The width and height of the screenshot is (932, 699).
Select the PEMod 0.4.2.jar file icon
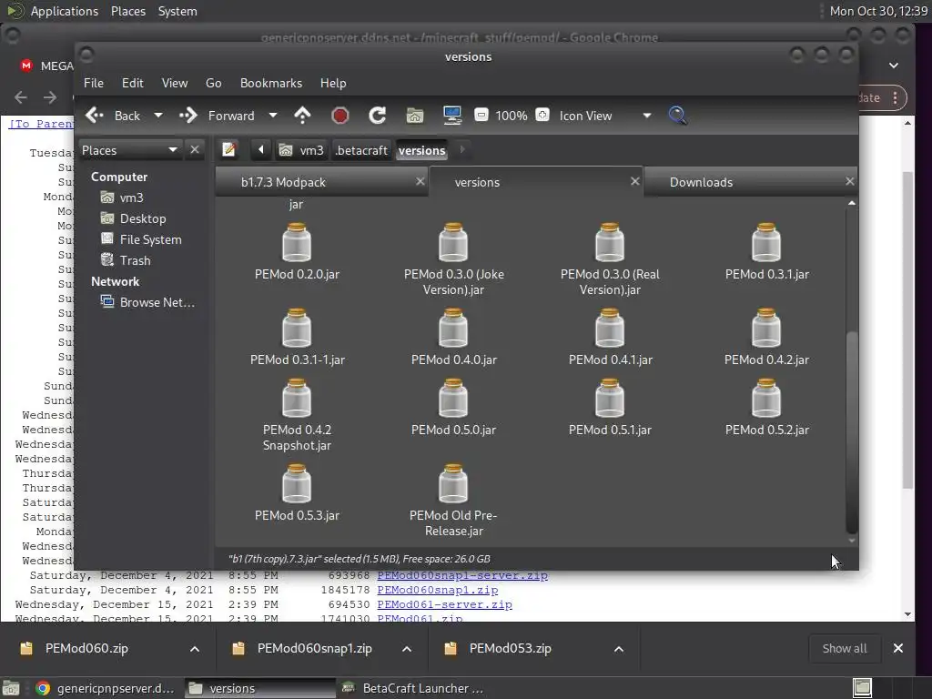coord(766,328)
